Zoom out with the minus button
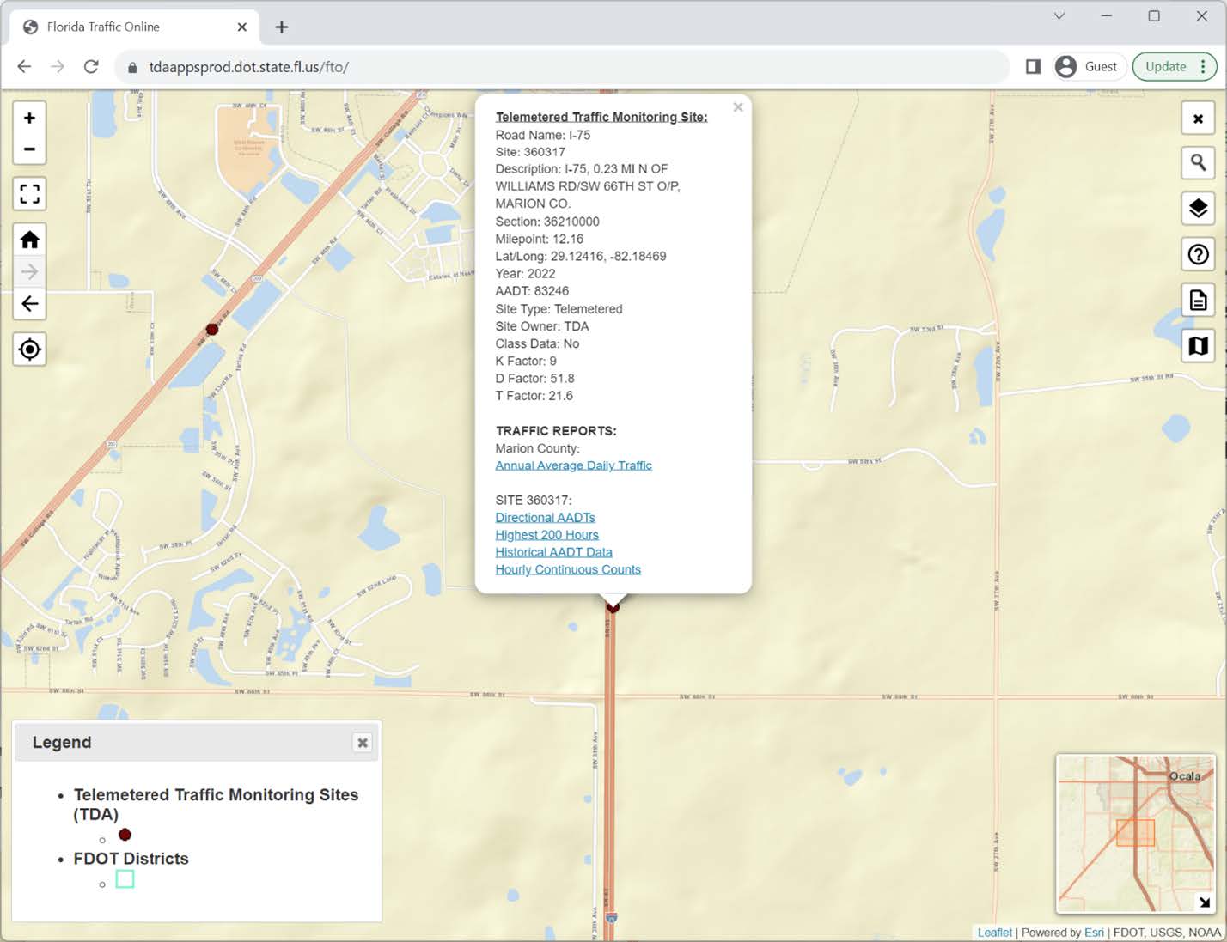This screenshot has height=942, width=1227. 29,149
